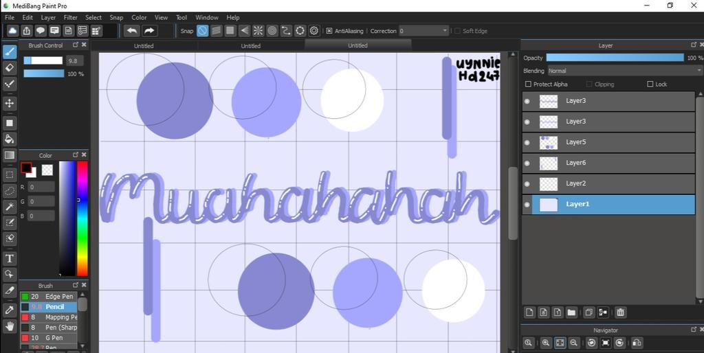Check the Soft Edge checkbox

(457, 31)
